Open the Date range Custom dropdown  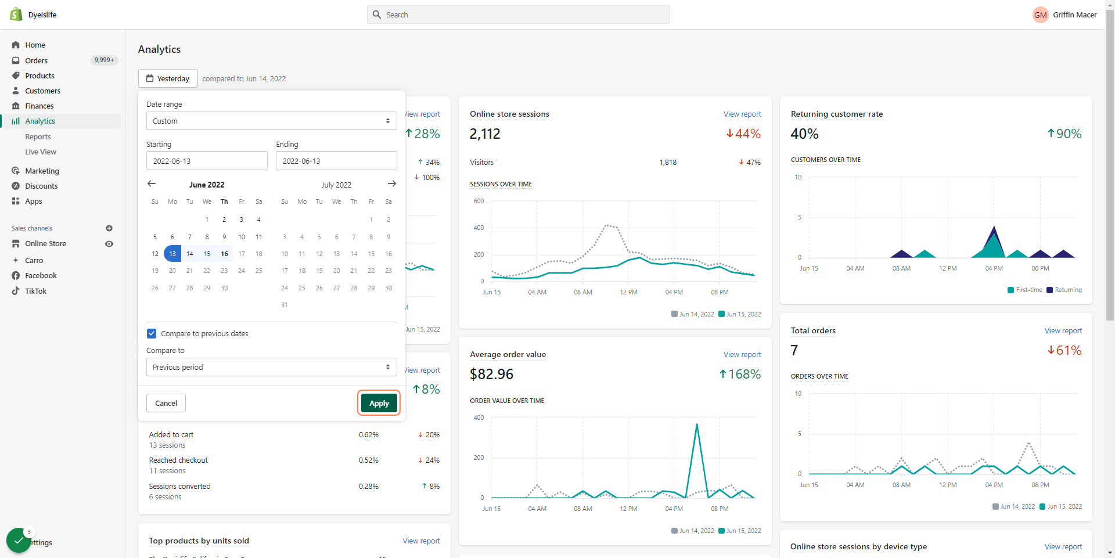click(271, 121)
